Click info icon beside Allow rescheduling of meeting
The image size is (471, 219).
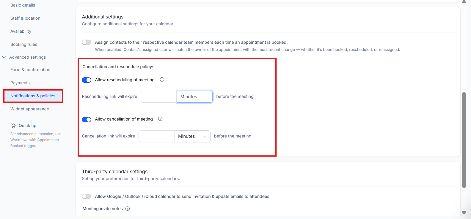pos(162,79)
